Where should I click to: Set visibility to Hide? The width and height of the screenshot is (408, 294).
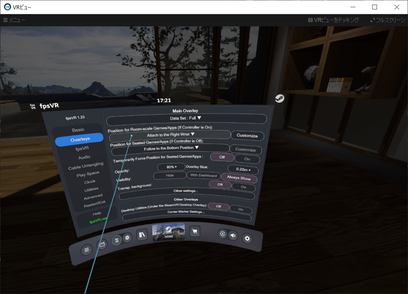(x=170, y=175)
